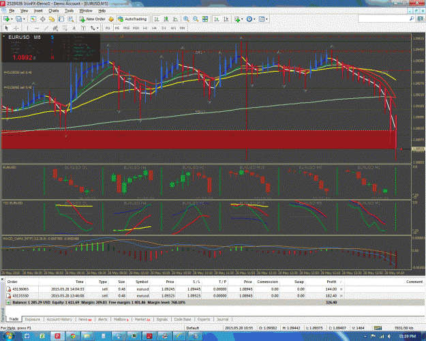
Task: Tile chart windows icon
Action: pyautogui.click(x=205, y=19)
